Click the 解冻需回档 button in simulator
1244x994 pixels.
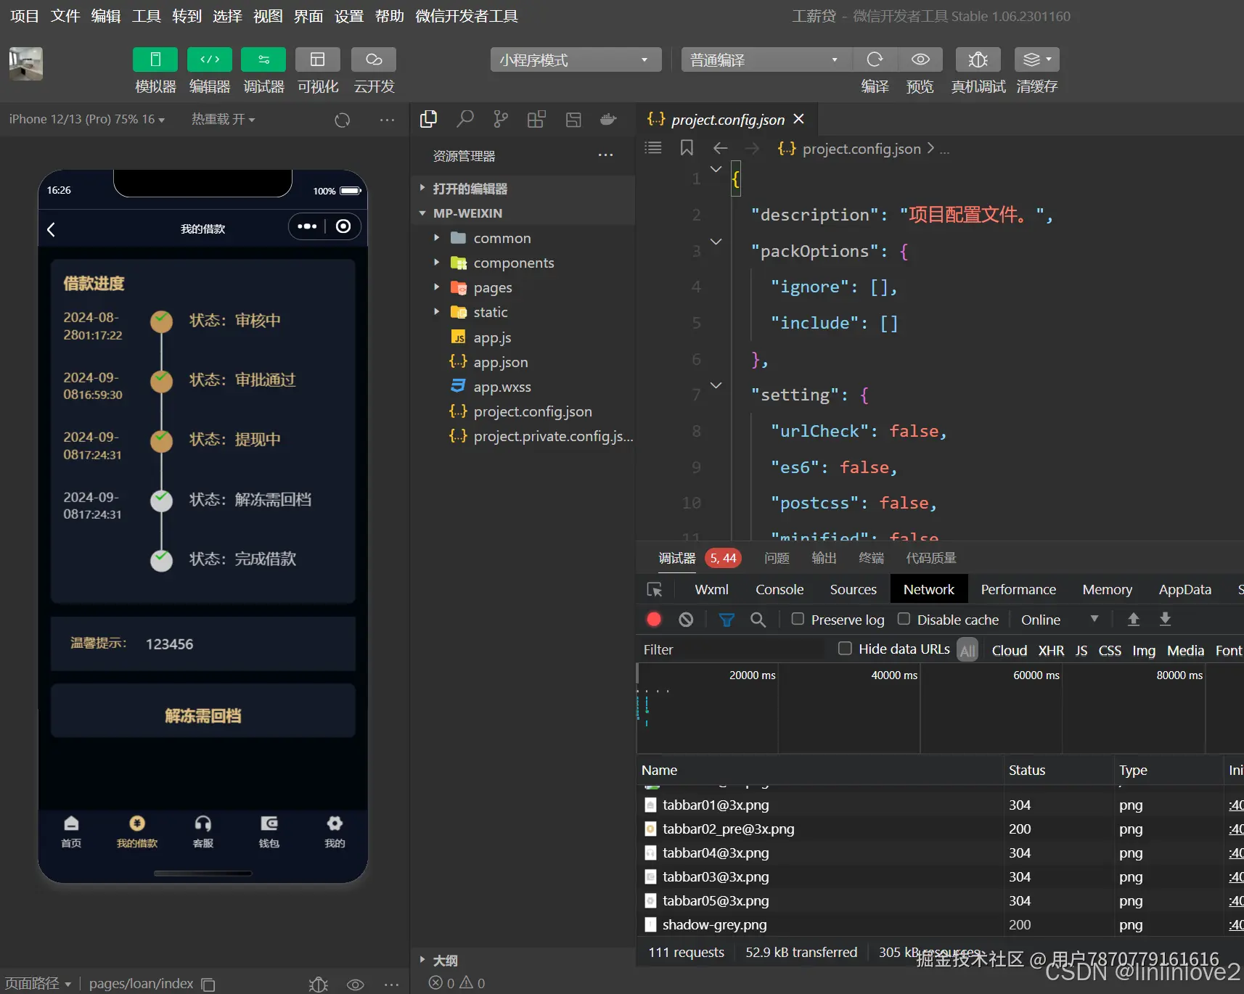202,716
